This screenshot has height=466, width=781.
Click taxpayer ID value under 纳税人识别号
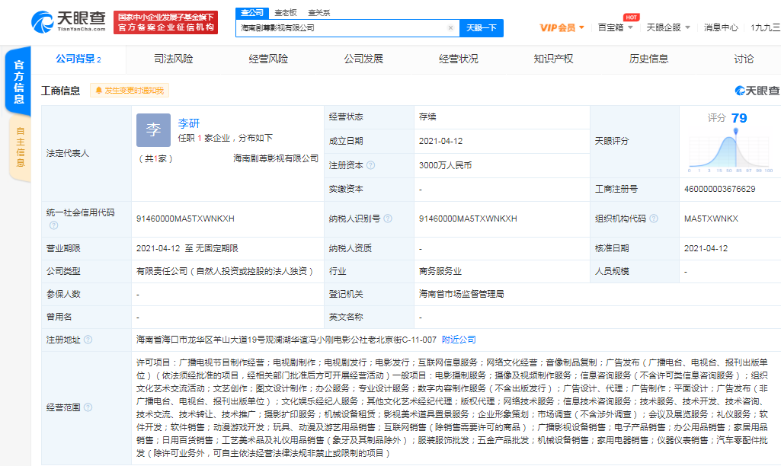pos(468,219)
